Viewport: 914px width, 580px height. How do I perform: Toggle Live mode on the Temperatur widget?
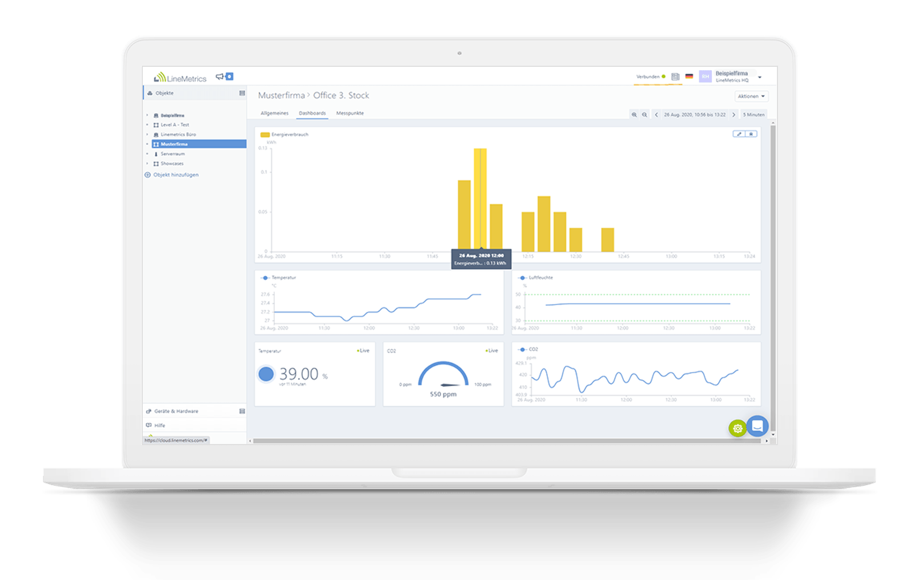(x=362, y=350)
